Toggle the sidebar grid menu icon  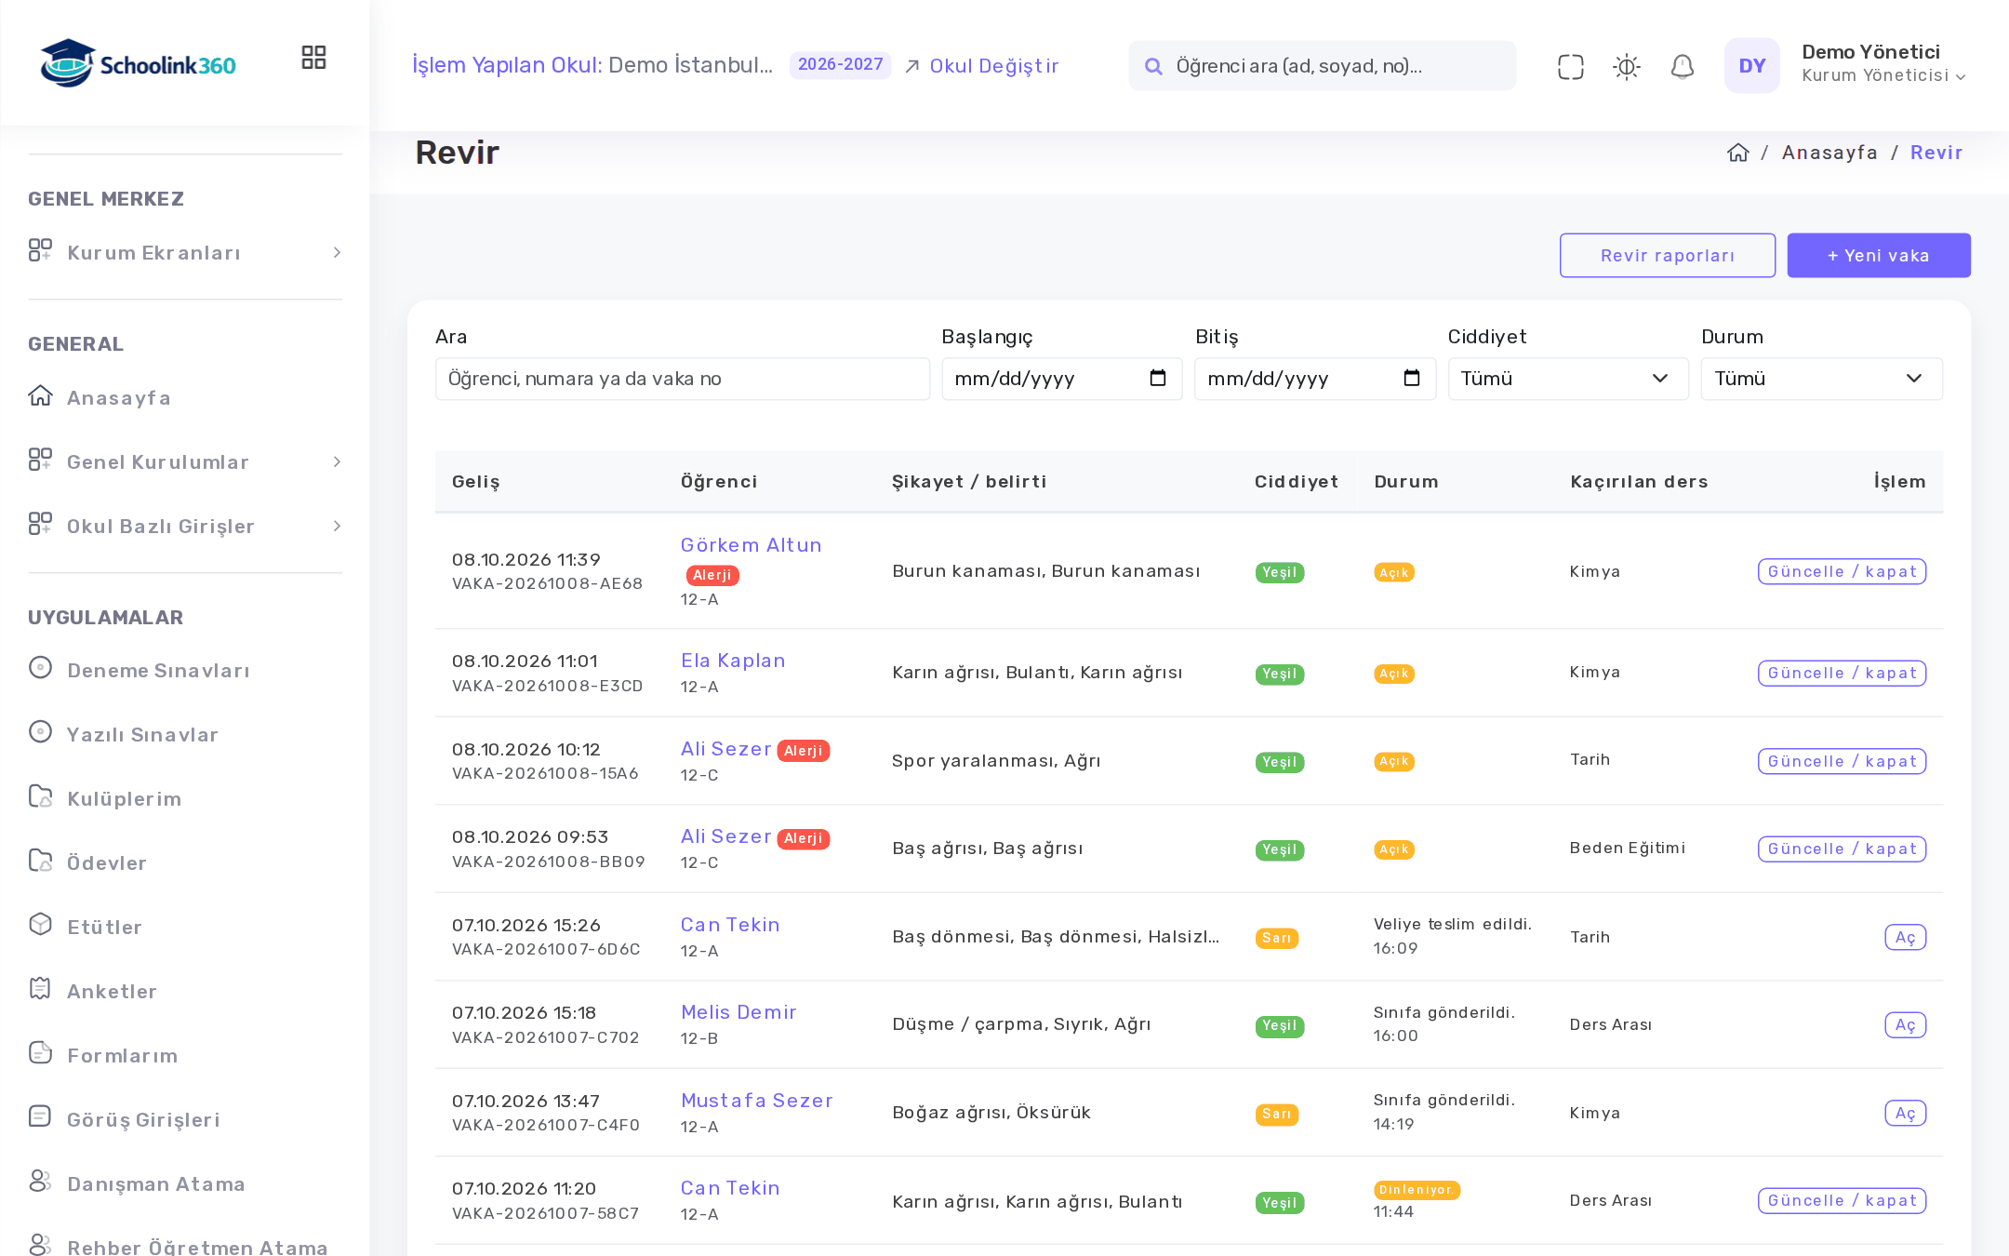click(x=313, y=58)
